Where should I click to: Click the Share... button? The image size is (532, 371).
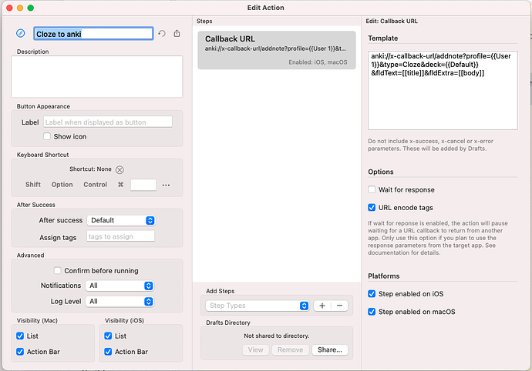330,349
